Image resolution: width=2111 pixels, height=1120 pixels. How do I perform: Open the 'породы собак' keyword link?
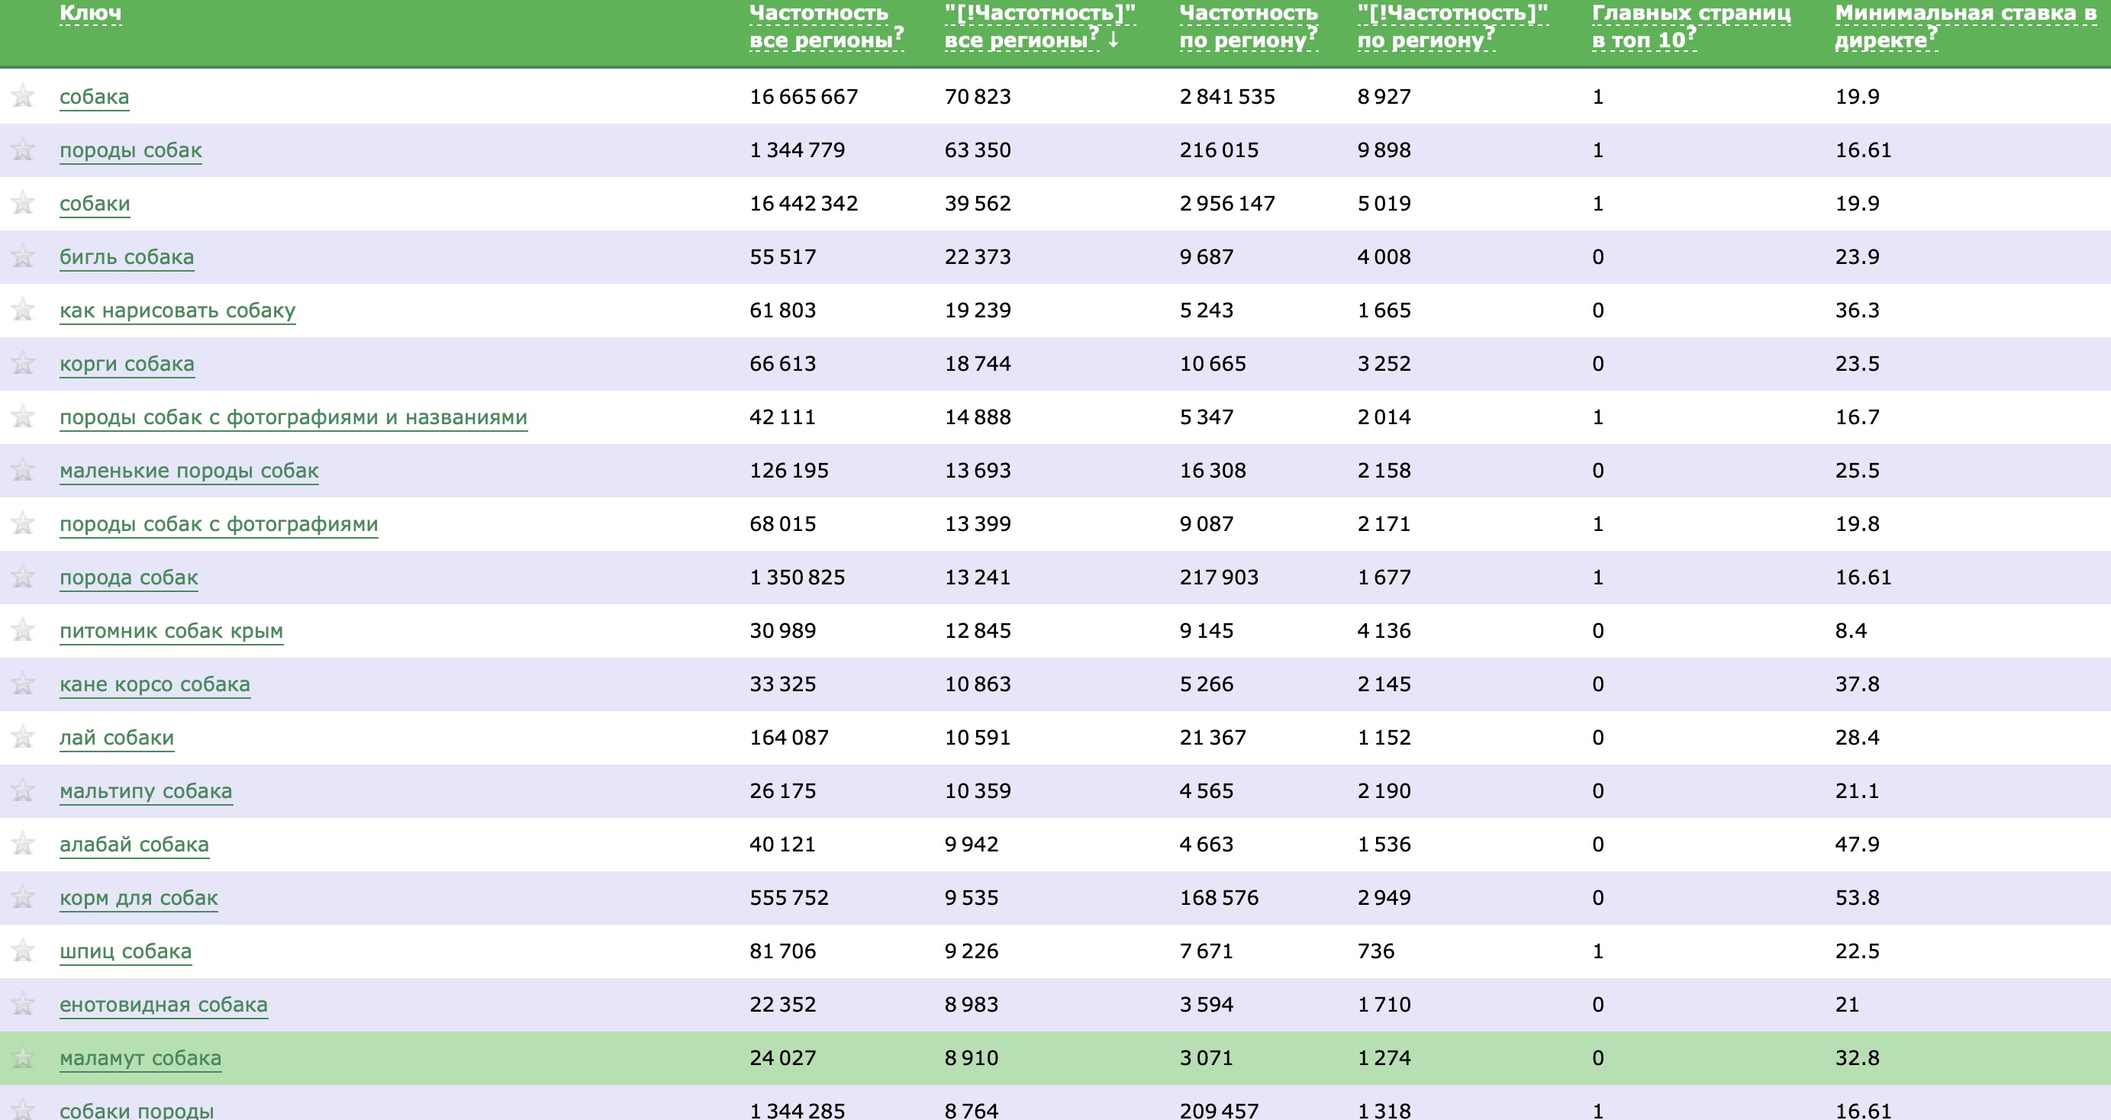[131, 151]
